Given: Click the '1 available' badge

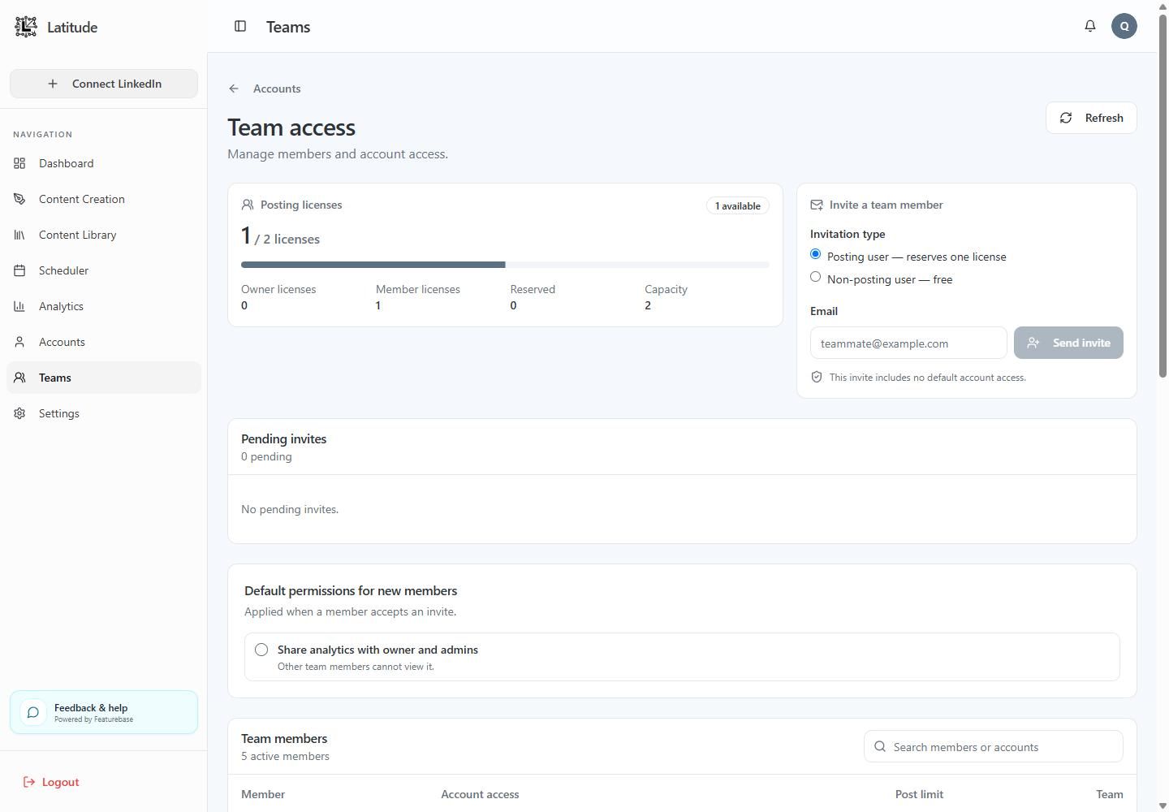Looking at the screenshot, I should coord(737,205).
